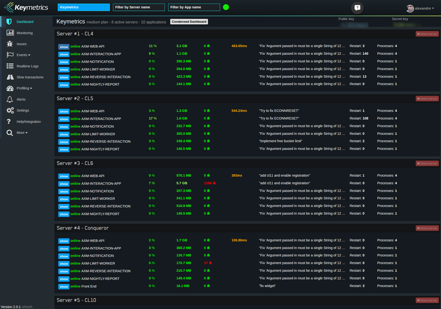Open the Monitoring chart icon
Image resolution: width=441 pixels, height=309 pixels.
pos(10,33)
